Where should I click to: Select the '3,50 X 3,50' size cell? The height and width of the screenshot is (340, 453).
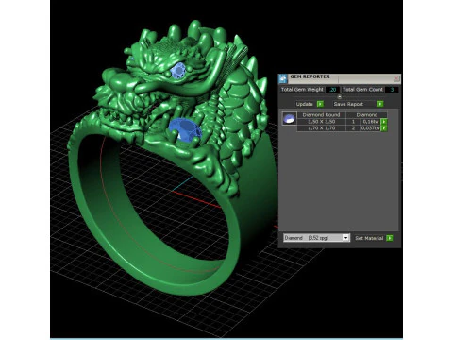(321, 122)
